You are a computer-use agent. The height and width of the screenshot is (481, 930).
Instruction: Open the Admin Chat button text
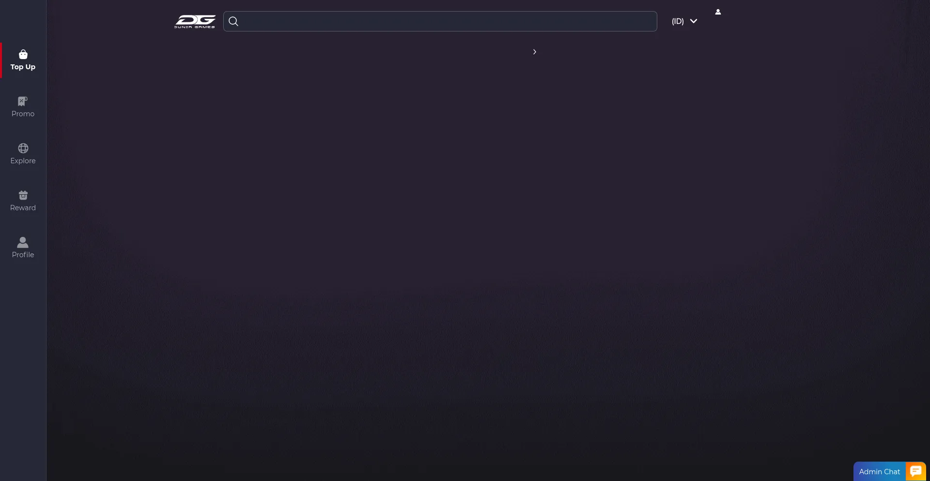point(879,472)
